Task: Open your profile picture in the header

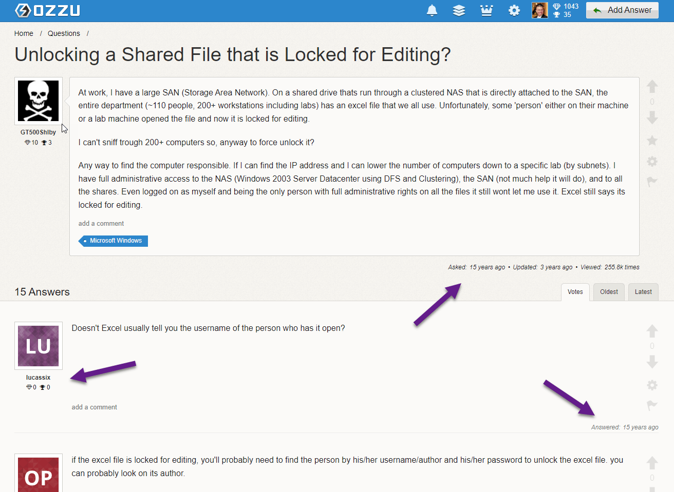Action: click(540, 10)
